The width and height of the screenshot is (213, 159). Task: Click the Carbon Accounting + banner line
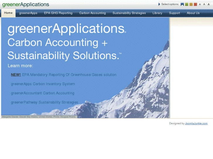pos(57,43)
